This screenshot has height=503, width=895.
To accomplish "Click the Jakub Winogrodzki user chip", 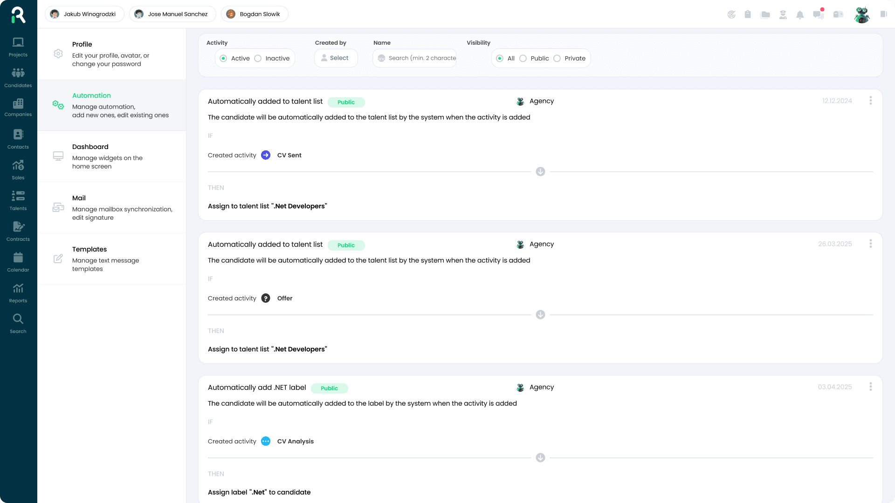I will tap(84, 14).
